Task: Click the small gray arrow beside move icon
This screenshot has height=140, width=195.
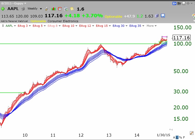Action: (191, 3)
